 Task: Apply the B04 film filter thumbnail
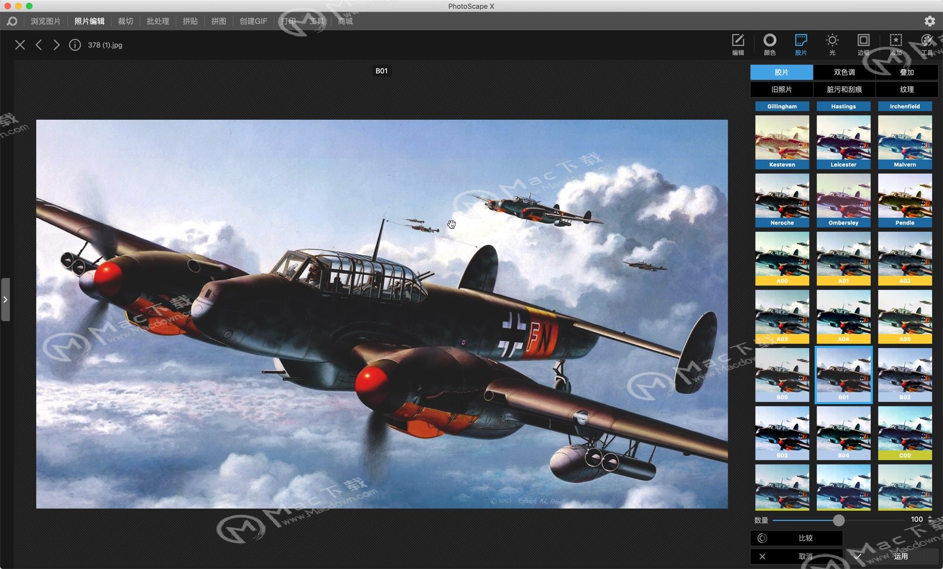[843, 433]
